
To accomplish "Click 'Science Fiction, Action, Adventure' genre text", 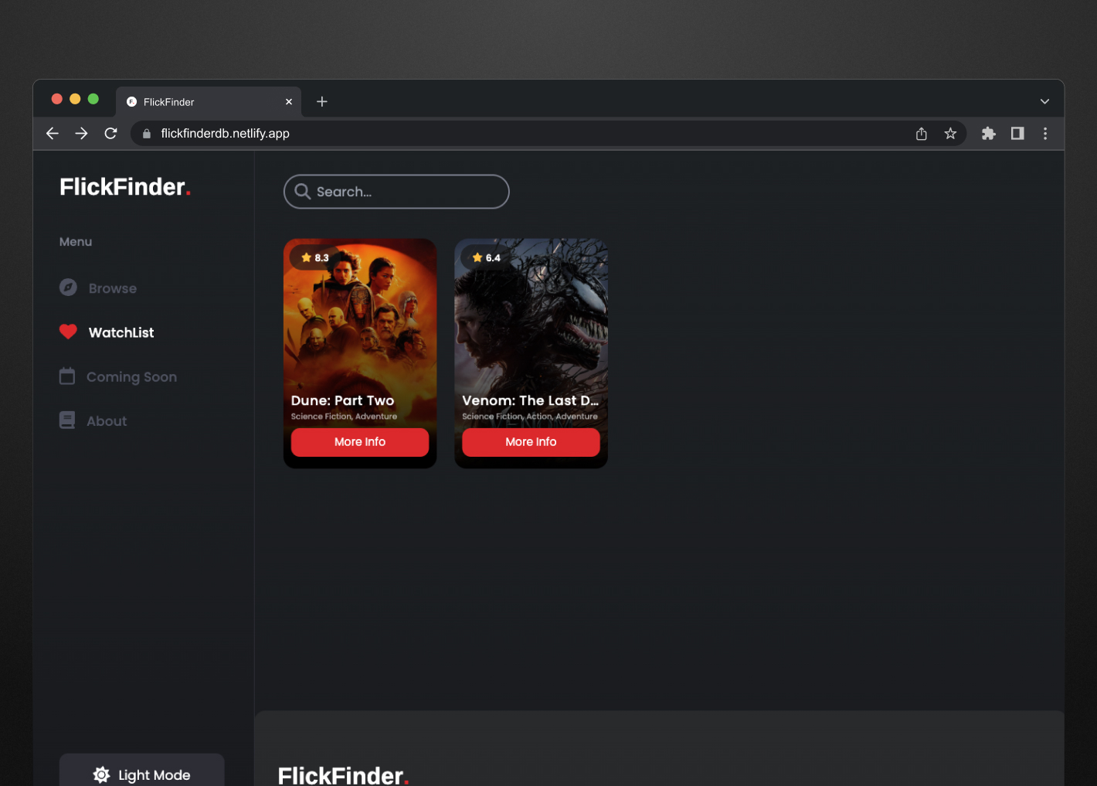I will 530,417.
